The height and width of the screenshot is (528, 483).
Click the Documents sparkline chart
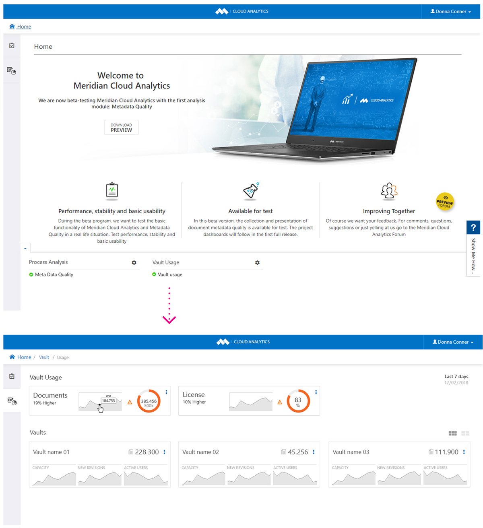pos(100,402)
